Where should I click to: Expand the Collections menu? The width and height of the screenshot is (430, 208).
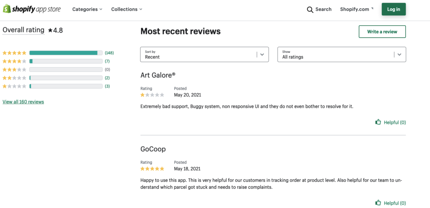126,9
